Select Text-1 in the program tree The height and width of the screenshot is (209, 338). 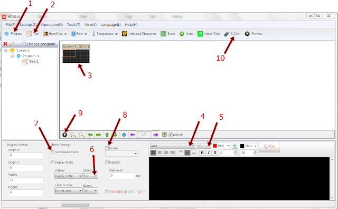(34, 62)
